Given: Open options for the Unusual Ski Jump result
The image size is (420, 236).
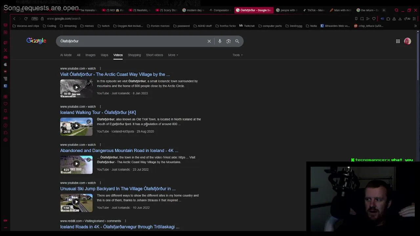Looking at the screenshot, I should (100, 183).
